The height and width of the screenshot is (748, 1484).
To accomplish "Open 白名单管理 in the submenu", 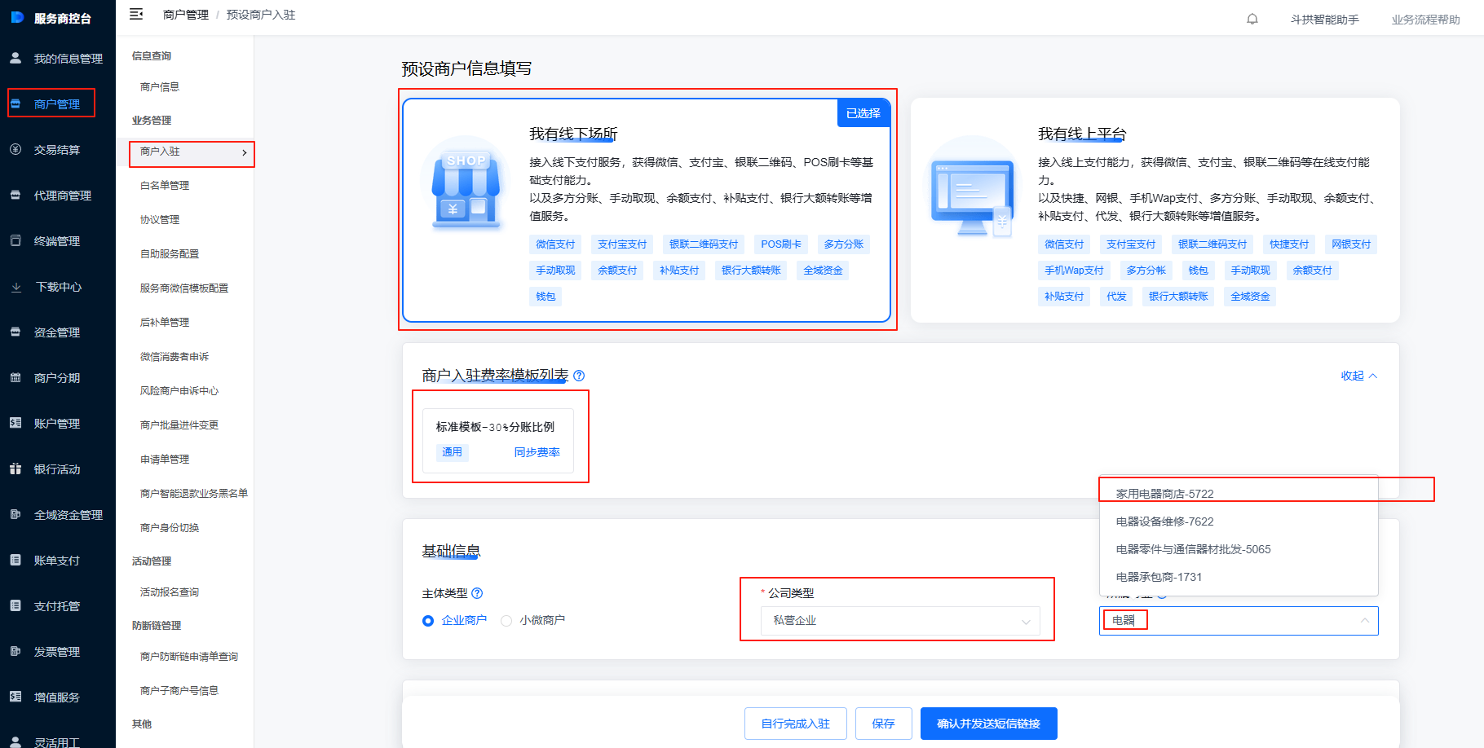I will coord(165,185).
